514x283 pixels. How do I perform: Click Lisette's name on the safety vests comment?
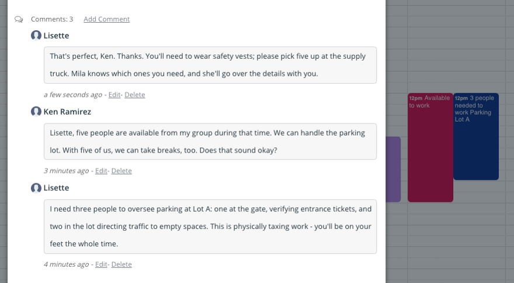57,36
